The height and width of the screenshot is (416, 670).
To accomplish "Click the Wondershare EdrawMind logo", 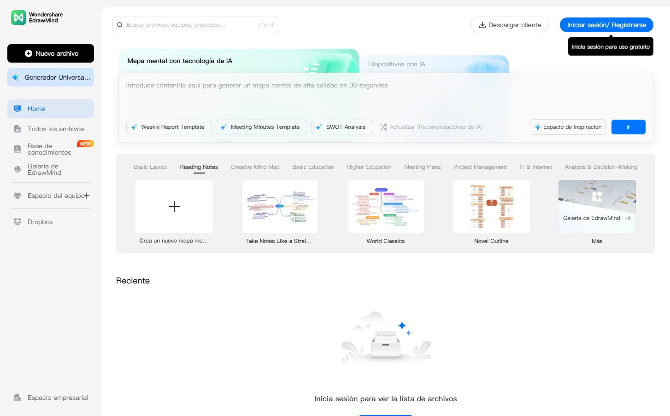I will coord(44,17).
